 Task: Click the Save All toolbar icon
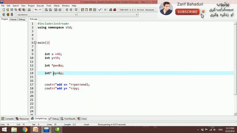pyautogui.click(x=16, y=10)
